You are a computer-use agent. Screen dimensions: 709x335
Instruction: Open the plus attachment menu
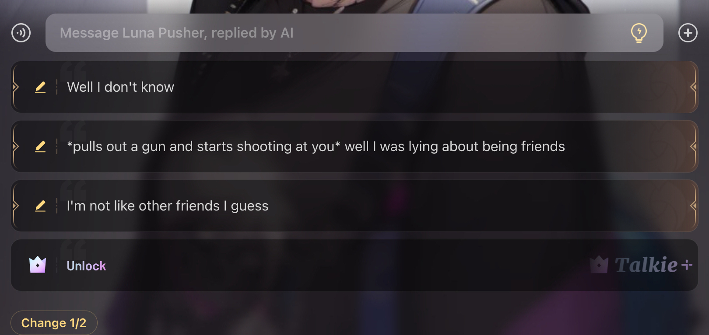point(688,33)
